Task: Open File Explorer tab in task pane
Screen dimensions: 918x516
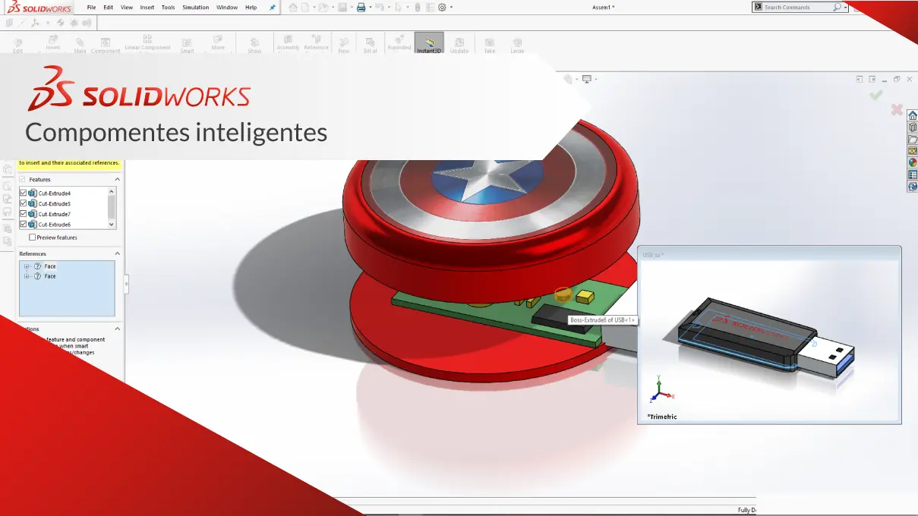Action: point(913,139)
